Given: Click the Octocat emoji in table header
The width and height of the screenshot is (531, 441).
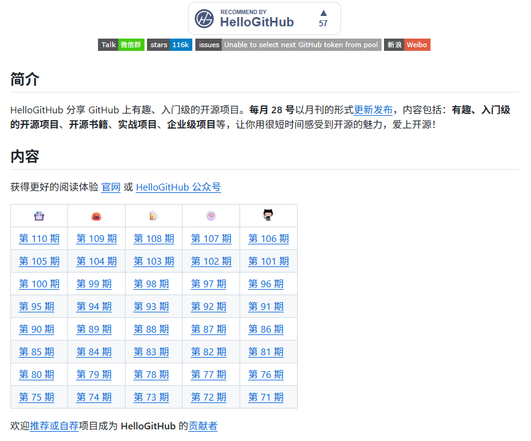Looking at the screenshot, I should click(x=268, y=215).
